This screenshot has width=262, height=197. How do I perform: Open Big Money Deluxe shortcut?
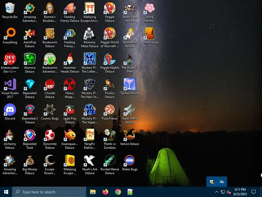pyautogui.click(x=30, y=161)
